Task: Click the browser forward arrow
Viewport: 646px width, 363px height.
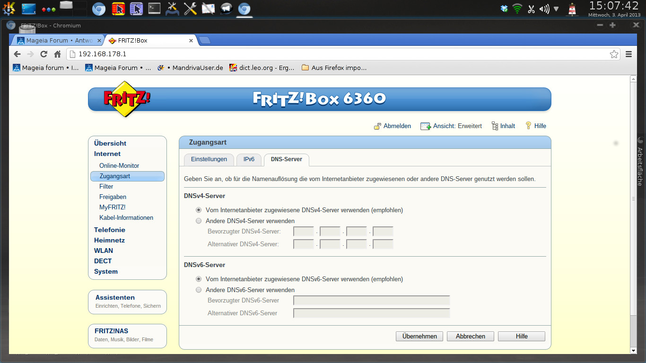Action: pyautogui.click(x=31, y=54)
